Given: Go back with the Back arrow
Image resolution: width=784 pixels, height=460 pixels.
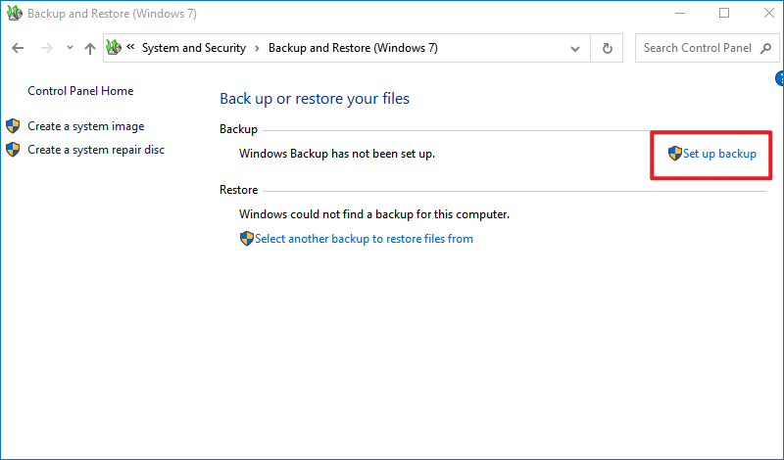Looking at the screenshot, I should click(18, 48).
